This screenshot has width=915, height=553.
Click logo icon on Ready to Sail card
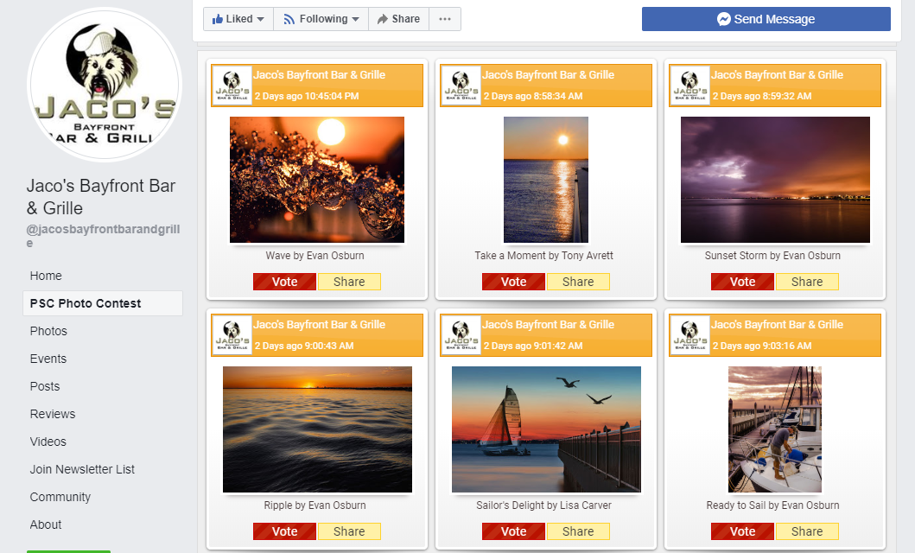689,336
